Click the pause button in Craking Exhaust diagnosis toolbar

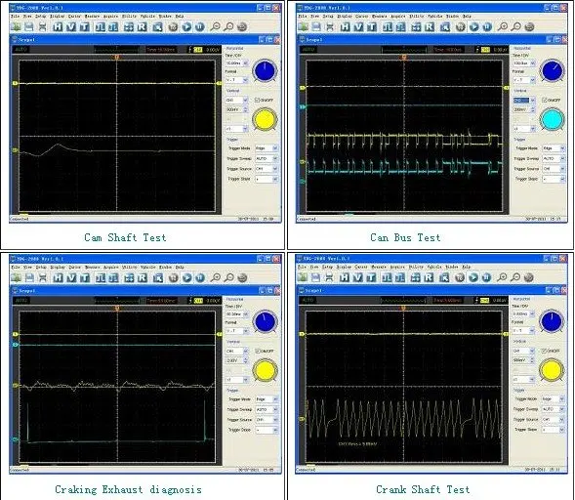(x=199, y=277)
